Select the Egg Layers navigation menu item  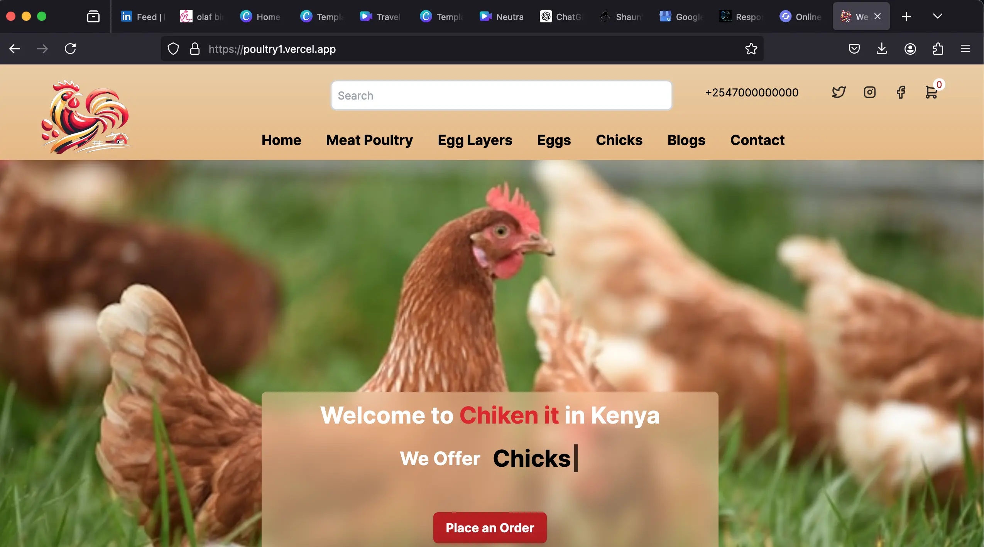coord(475,141)
